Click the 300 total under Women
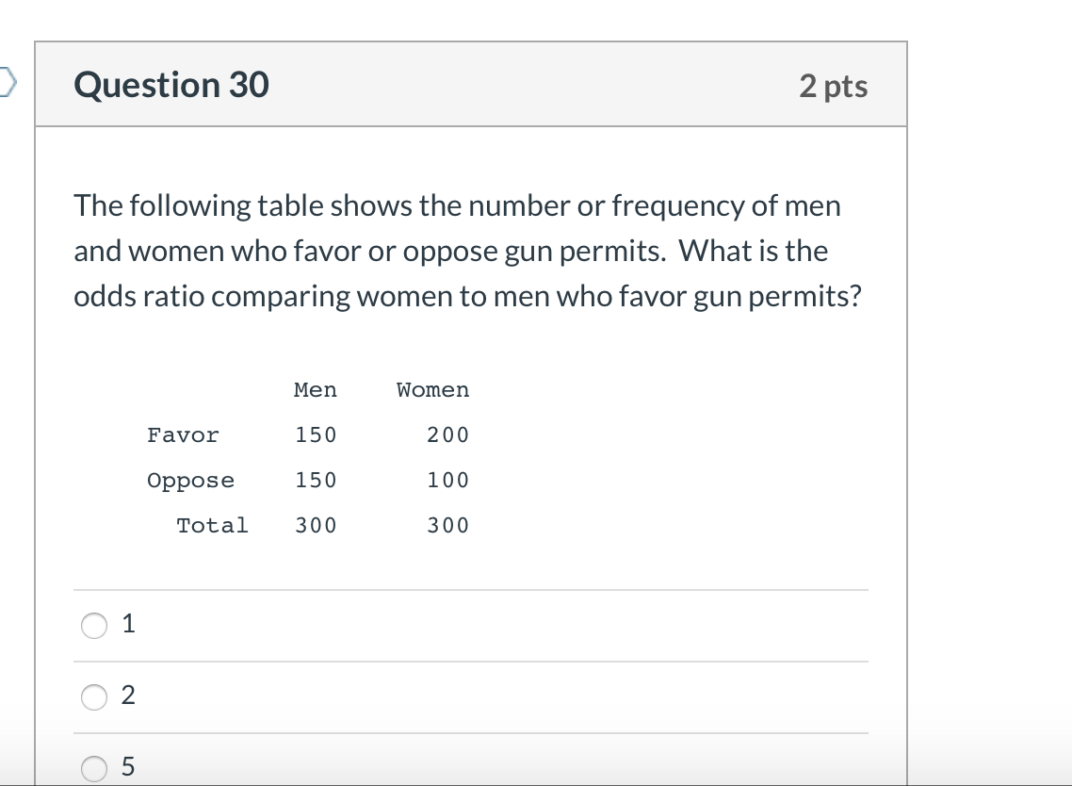The image size is (1072, 786). point(447,525)
